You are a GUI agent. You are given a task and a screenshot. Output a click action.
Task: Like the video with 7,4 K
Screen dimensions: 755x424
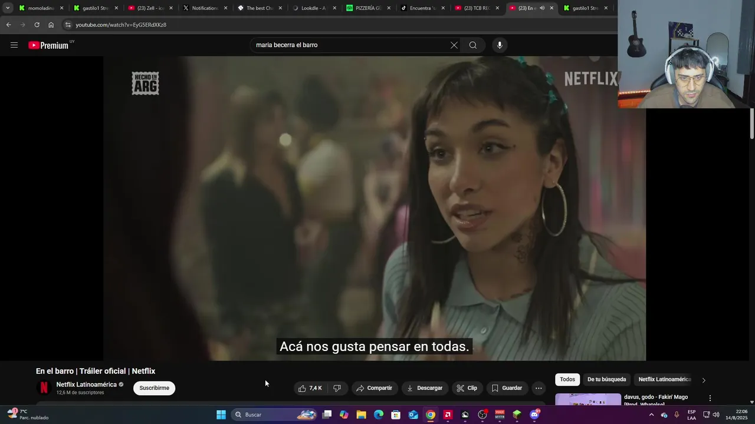[x=310, y=388]
